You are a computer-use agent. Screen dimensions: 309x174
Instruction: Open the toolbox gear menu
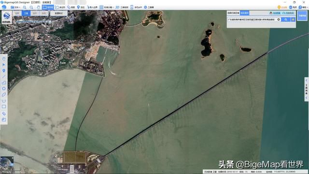149,7
